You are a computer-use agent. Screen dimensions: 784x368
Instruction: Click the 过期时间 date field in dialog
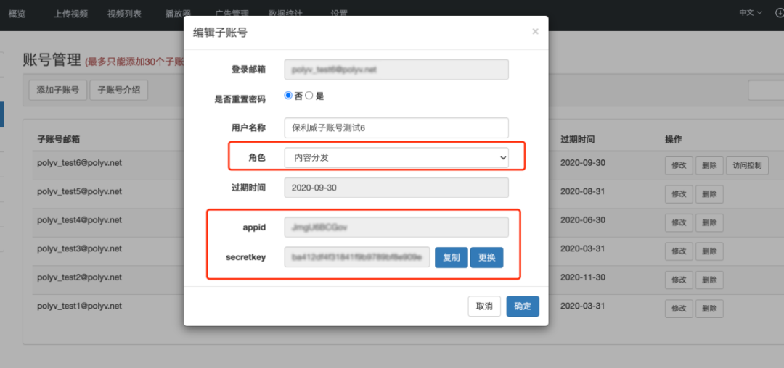[396, 188]
